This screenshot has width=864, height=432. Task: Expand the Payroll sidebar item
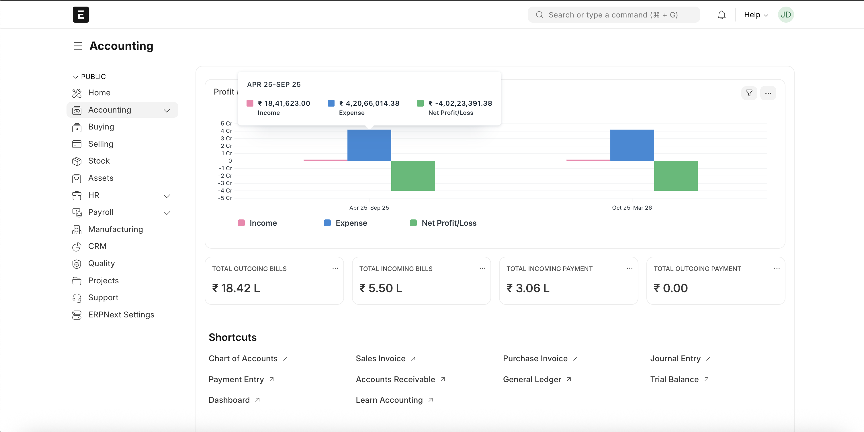coord(167,213)
